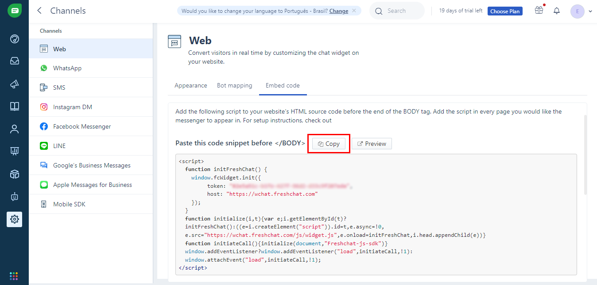The image size is (597, 285).
Task: Select the SMS channel
Action: (91, 87)
